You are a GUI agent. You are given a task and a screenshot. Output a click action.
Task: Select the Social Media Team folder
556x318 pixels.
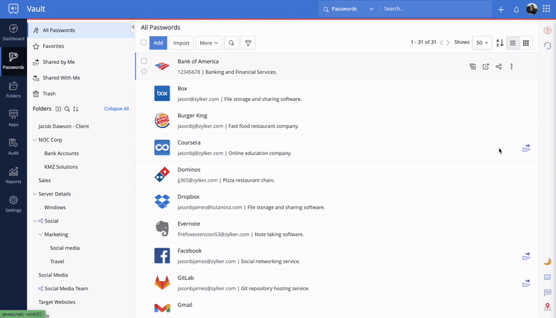(x=66, y=289)
